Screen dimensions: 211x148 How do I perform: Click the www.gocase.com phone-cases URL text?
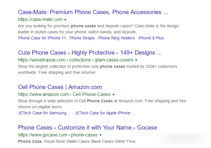(x=58, y=135)
